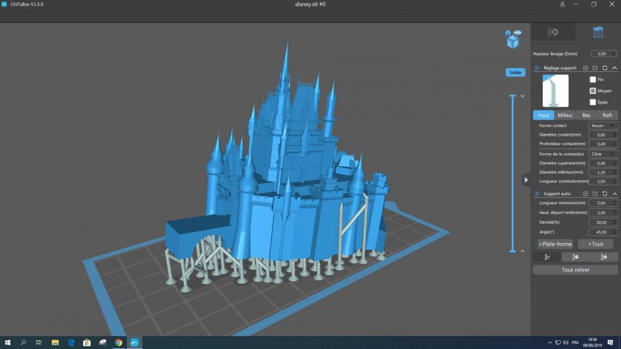
Task: Click the Diamètre contact value field
Action: click(x=603, y=135)
